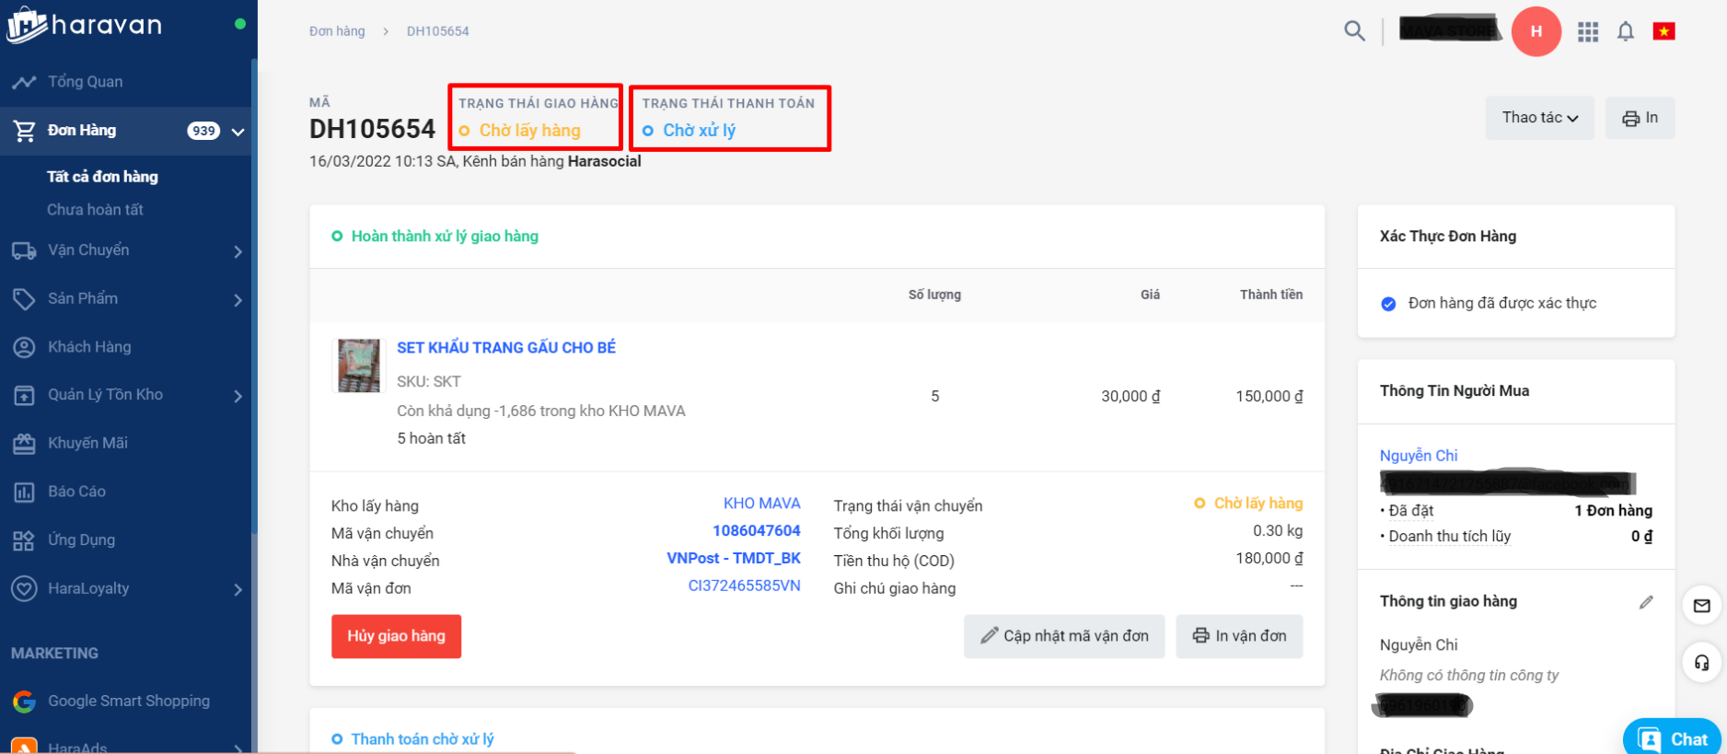Expand the Vận Chuyển submenu arrow
The width and height of the screenshot is (1727, 754).
238,251
